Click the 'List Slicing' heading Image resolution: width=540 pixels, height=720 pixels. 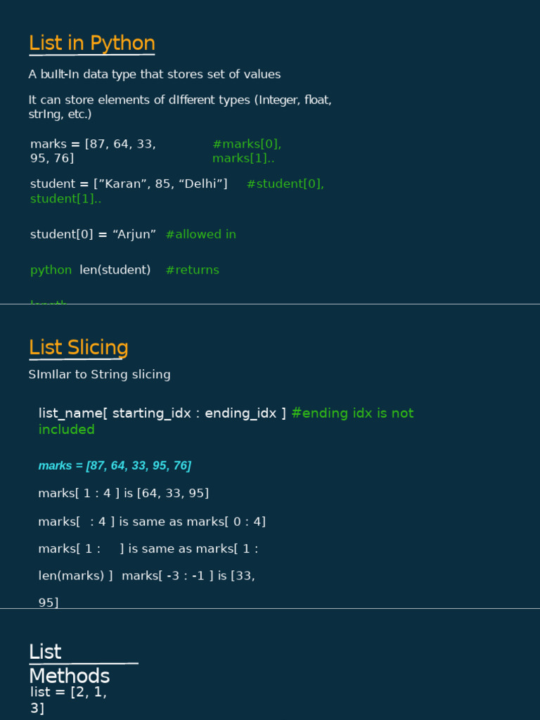78,348
